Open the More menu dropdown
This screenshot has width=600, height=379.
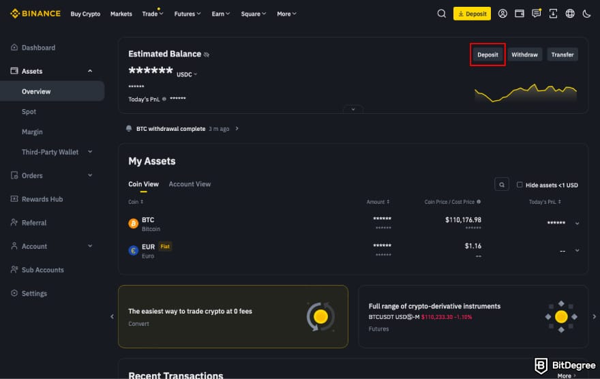point(286,14)
